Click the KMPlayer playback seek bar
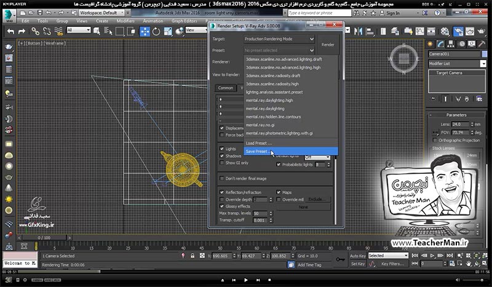This screenshot has height=287, width=492. pos(245,272)
